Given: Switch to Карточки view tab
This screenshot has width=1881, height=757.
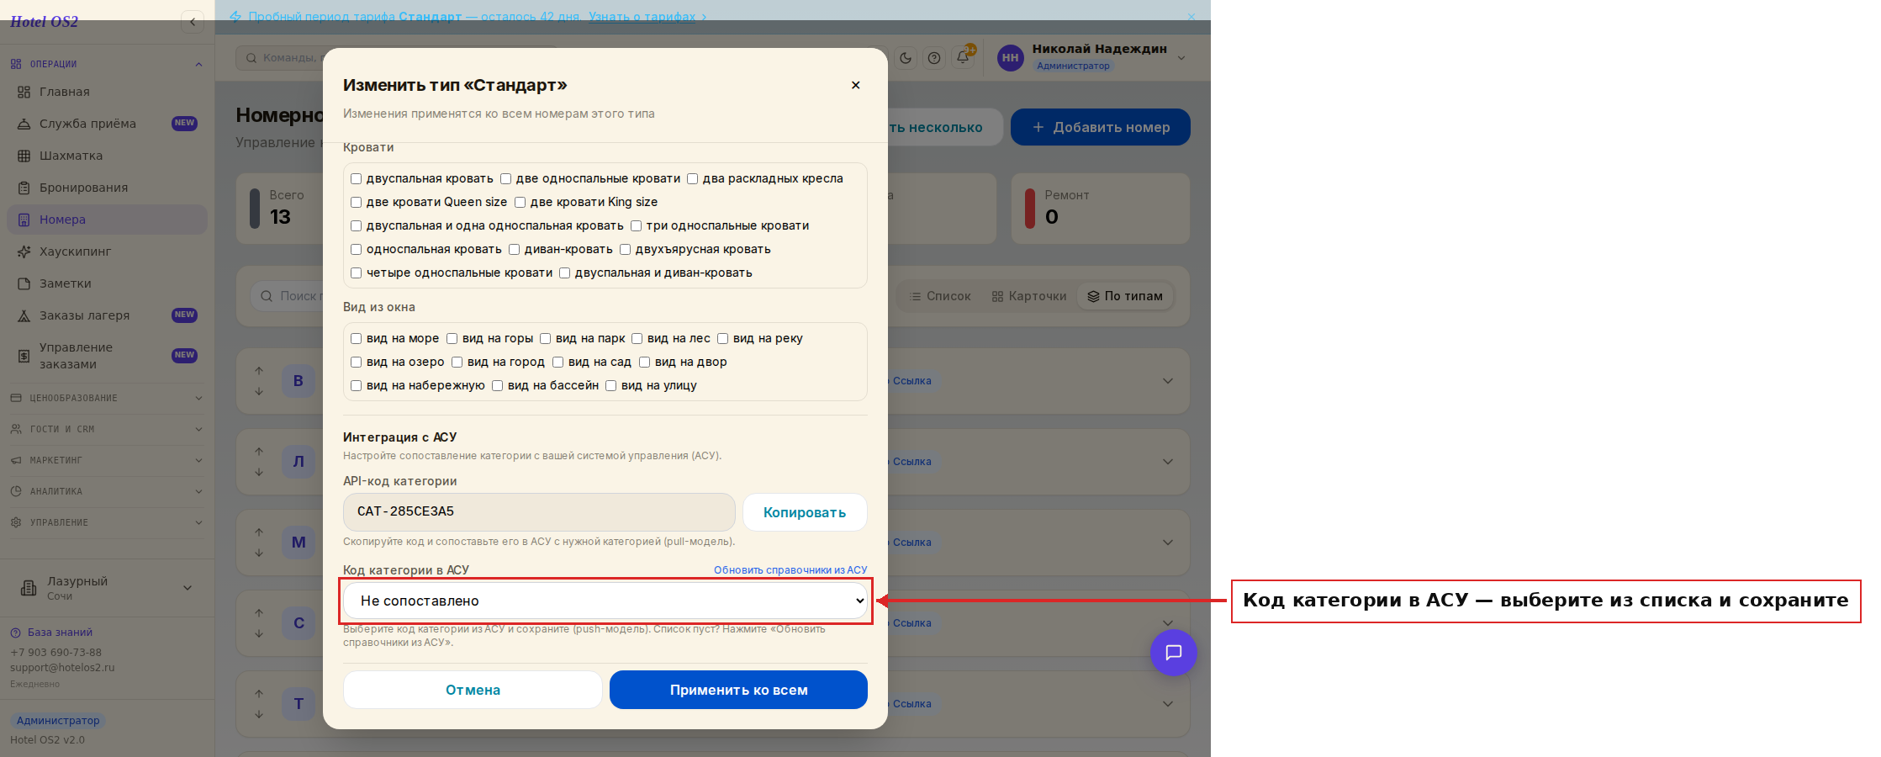Looking at the screenshot, I should click(x=1029, y=296).
